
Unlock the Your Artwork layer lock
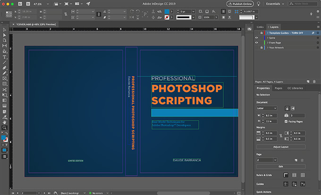262,48
